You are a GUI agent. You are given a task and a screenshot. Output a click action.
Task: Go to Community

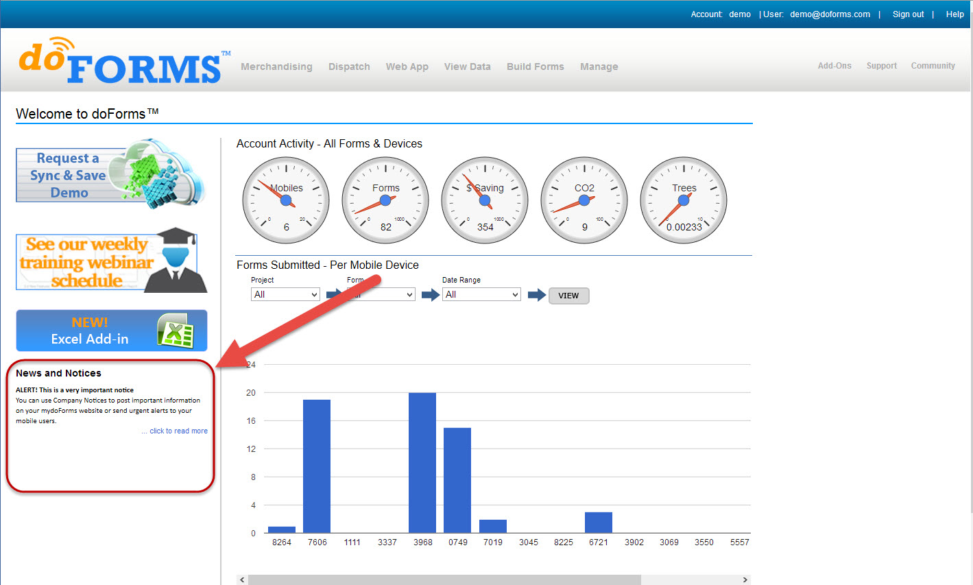pyautogui.click(x=933, y=66)
